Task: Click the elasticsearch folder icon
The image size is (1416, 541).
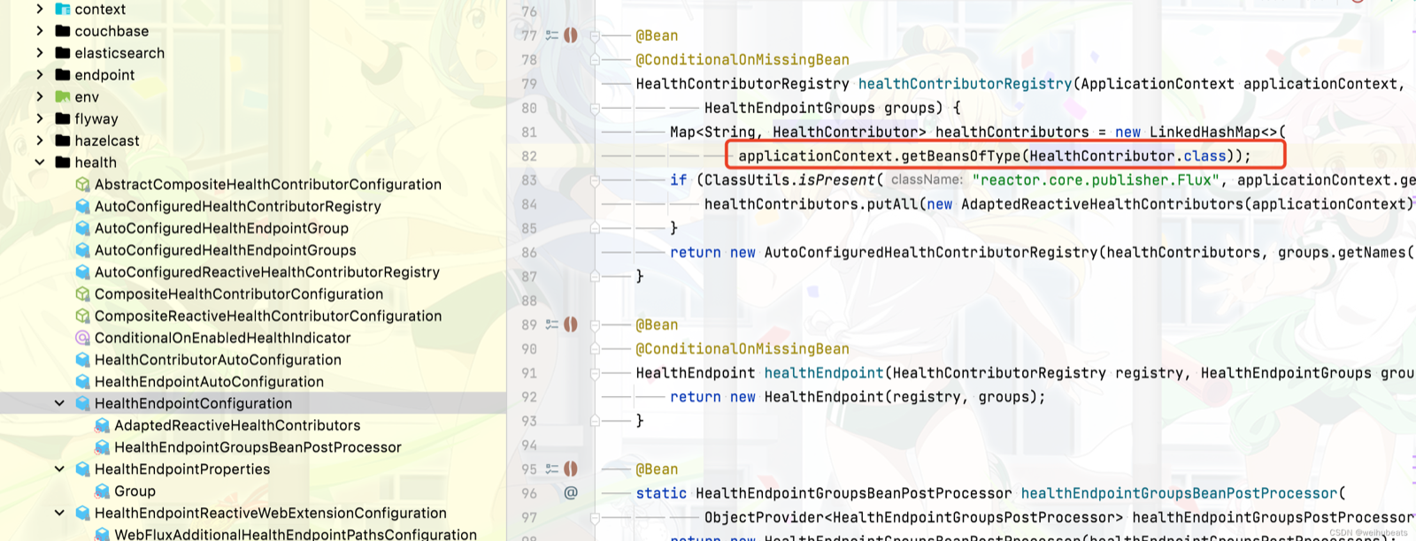Action: (63, 53)
